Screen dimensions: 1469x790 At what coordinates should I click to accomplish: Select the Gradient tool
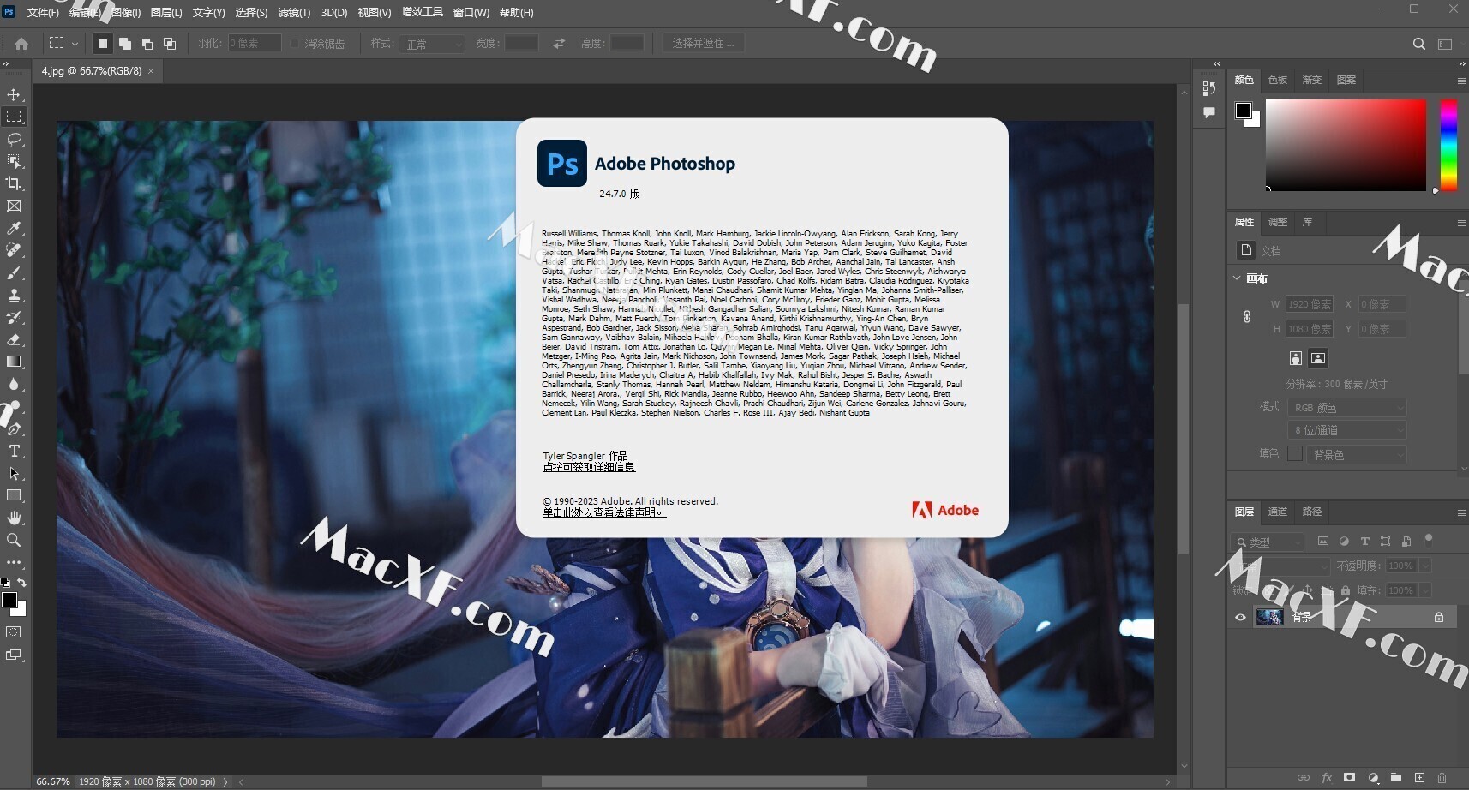coord(14,362)
